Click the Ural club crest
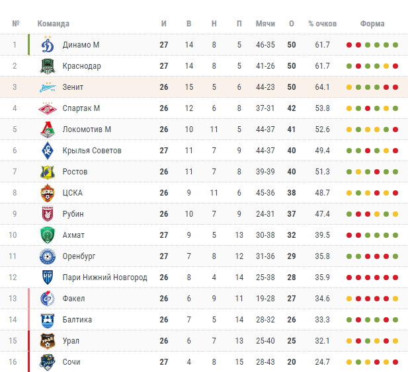408x372 pixels. click(47, 341)
